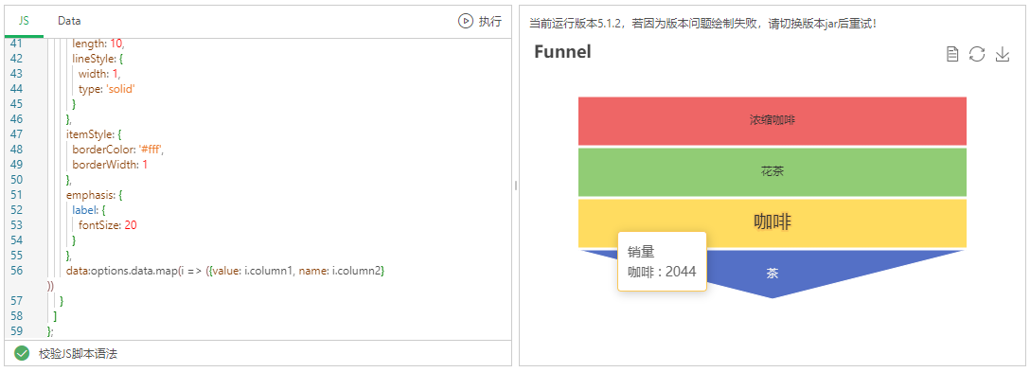Click the execute play circle icon
Image resolution: width=1030 pixels, height=372 pixels.
pos(465,21)
